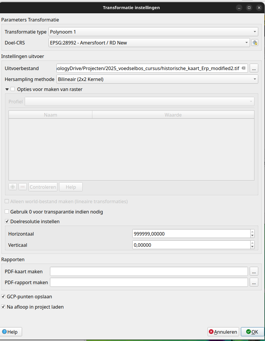The image size is (265, 341).
Task: Open the Doel-CRS dropdown list
Action: pos(149,43)
